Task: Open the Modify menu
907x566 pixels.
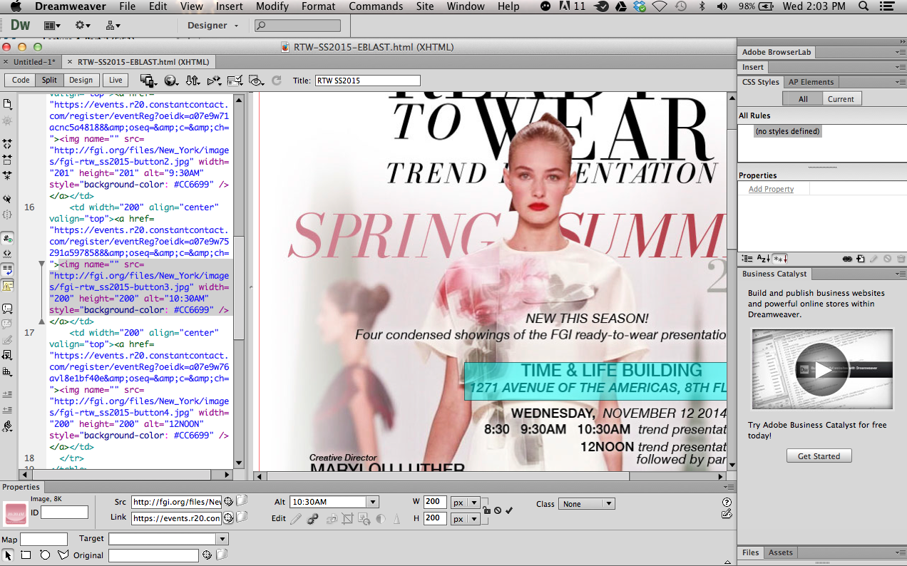Action: [x=272, y=6]
